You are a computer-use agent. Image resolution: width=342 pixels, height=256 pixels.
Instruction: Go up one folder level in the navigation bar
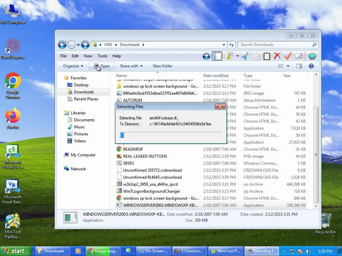pyautogui.click(x=85, y=45)
